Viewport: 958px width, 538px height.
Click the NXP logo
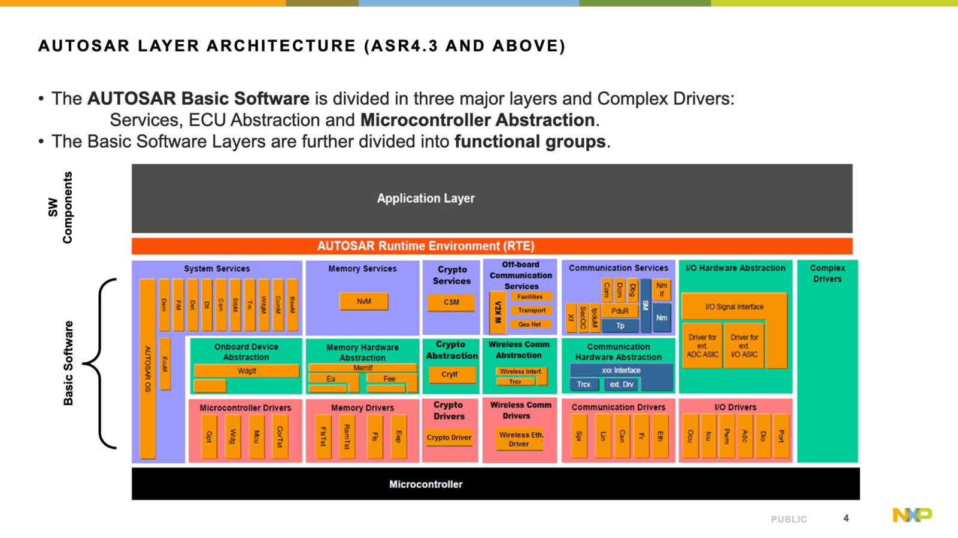[912, 515]
